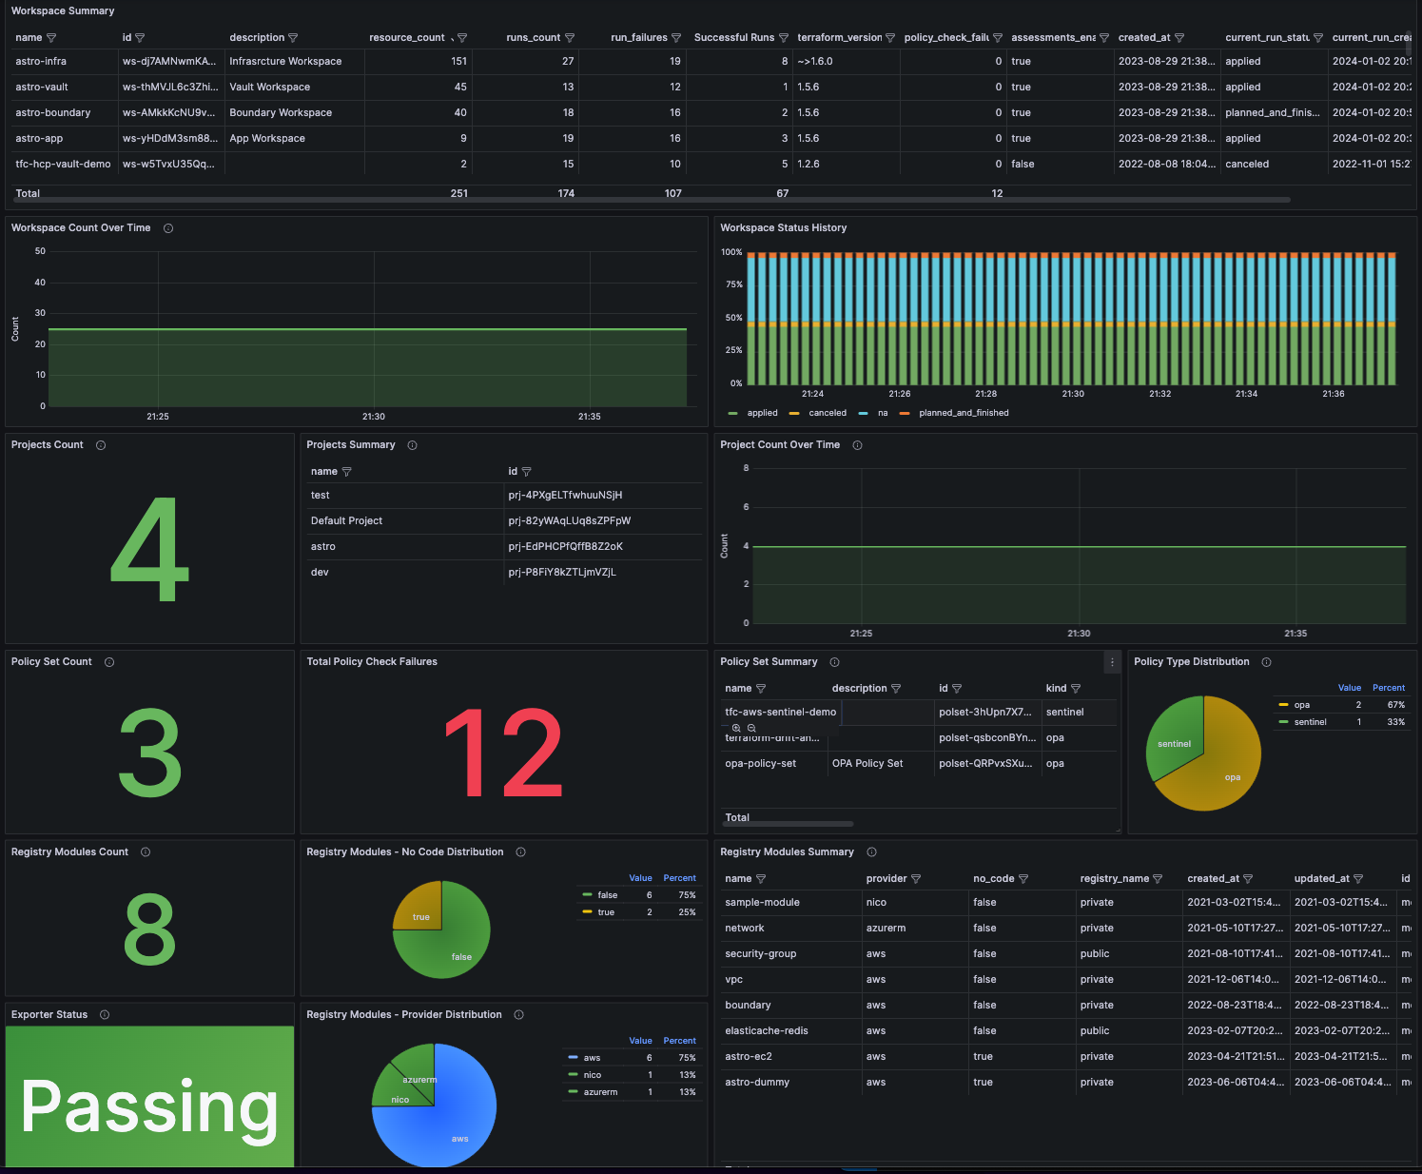
Task: Open Workspace Summary panel title menu
Action: [x=63, y=11]
